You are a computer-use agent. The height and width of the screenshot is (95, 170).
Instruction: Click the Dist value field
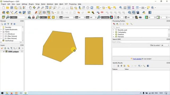pos(68,17)
